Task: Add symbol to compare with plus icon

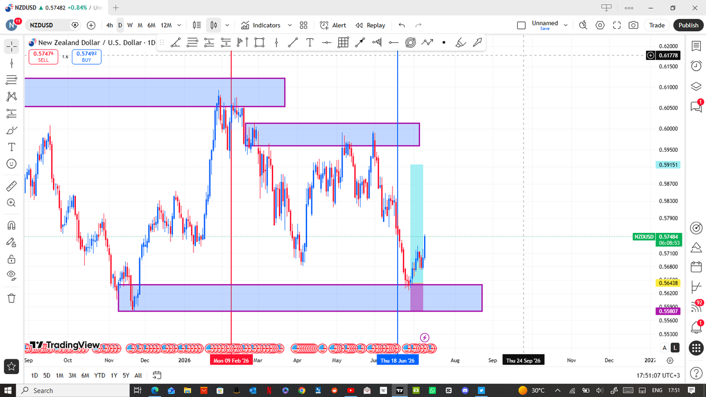Action: tap(91, 25)
